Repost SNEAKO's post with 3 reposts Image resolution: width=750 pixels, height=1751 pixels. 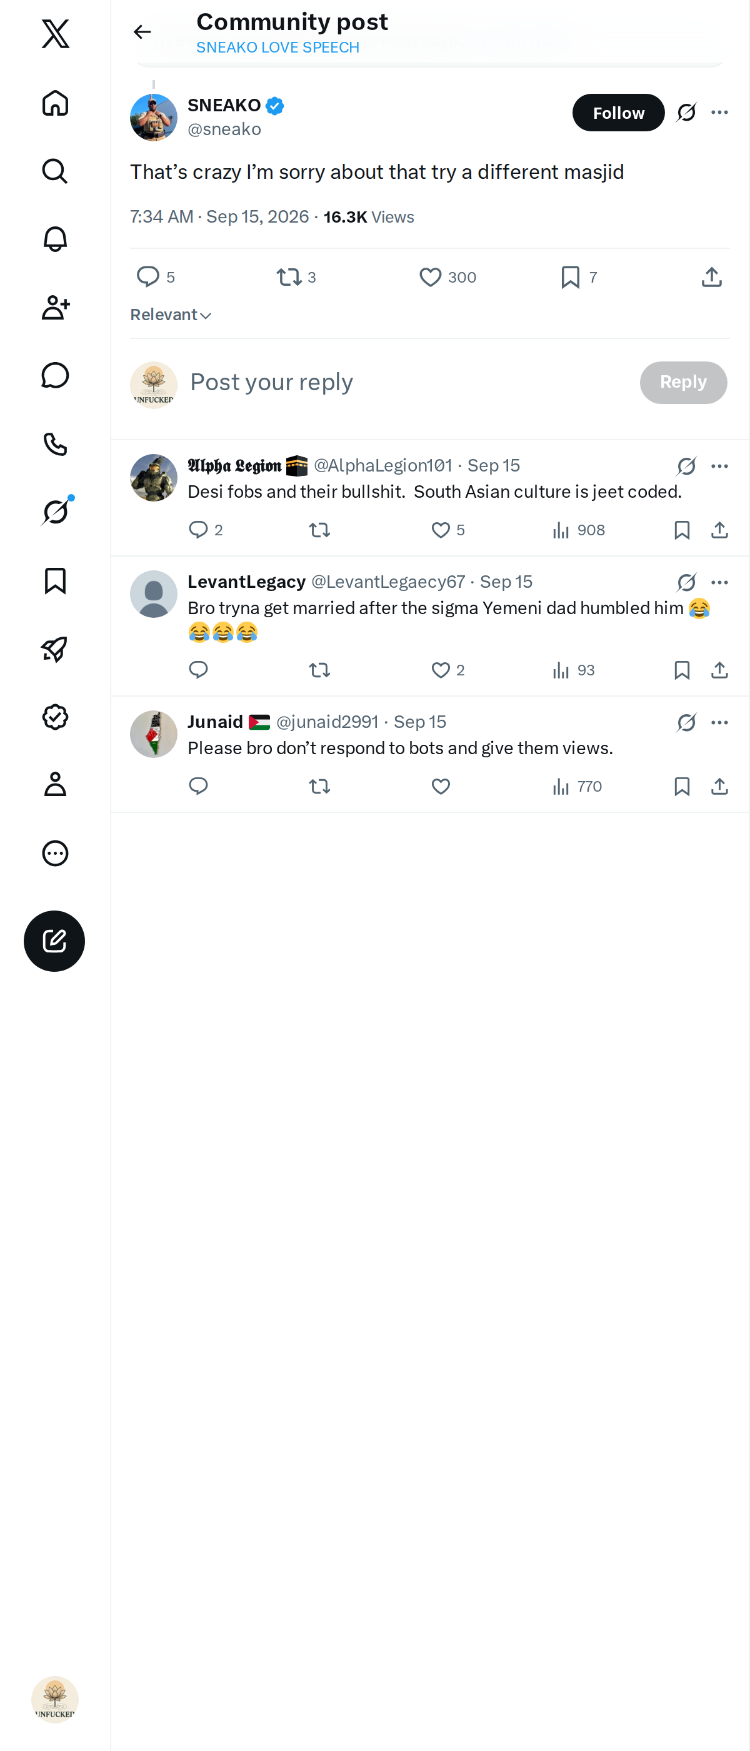(x=296, y=276)
